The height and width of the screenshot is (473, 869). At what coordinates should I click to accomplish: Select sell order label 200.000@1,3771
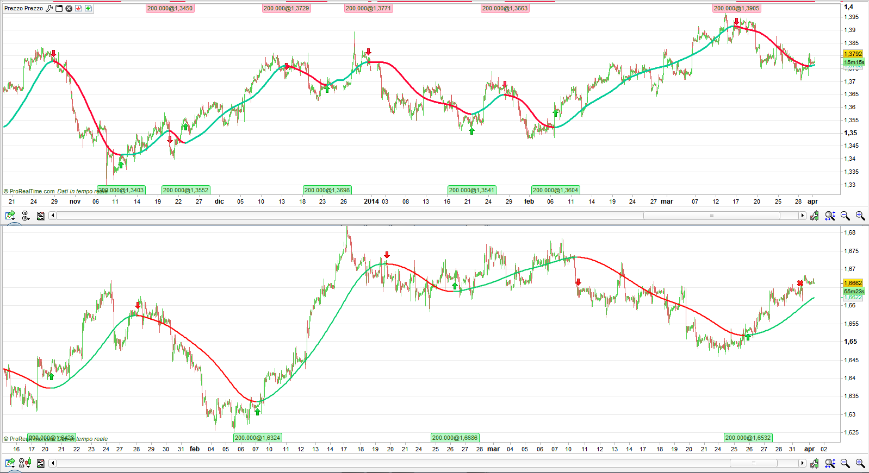point(368,9)
